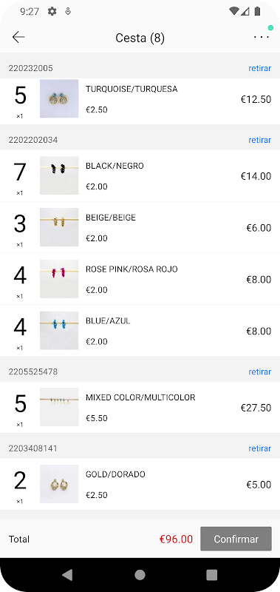Remove order 2202202034 via retirar
Screen dimensions: 280x592
tap(259, 140)
